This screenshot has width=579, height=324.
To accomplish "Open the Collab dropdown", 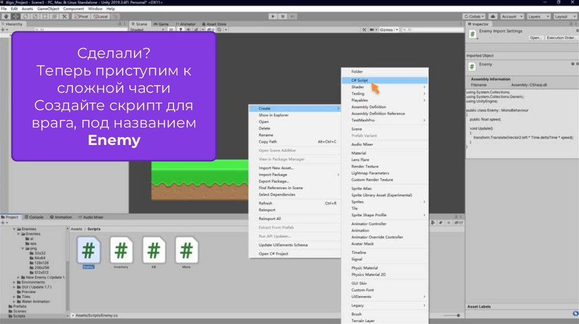I will [x=474, y=16].
